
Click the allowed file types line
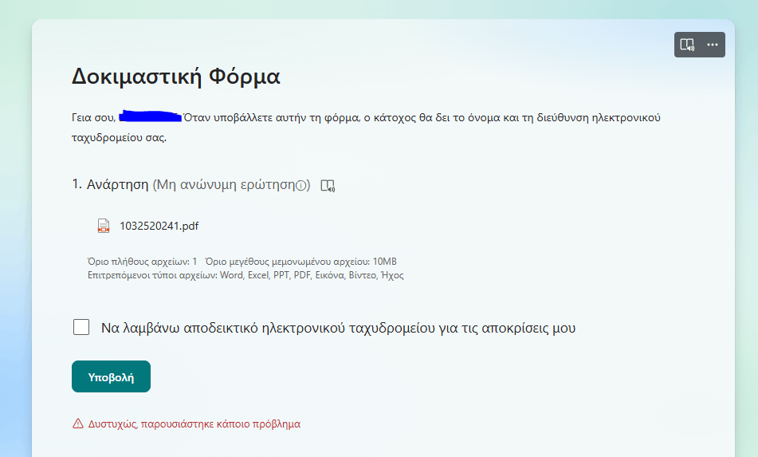245,275
